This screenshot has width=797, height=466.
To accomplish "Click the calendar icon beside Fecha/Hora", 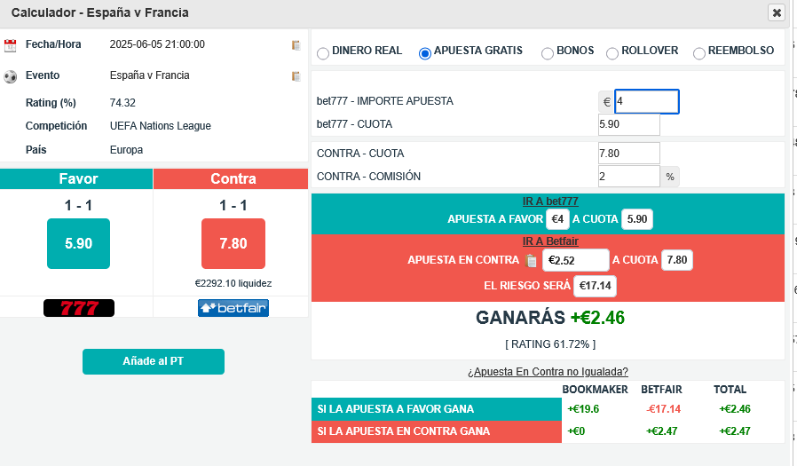I will click(10, 45).
